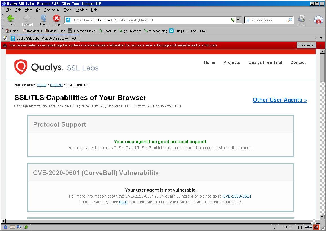This screenshot has width=326, height=231.
Task: Open the Go menu
Action: 38,10
